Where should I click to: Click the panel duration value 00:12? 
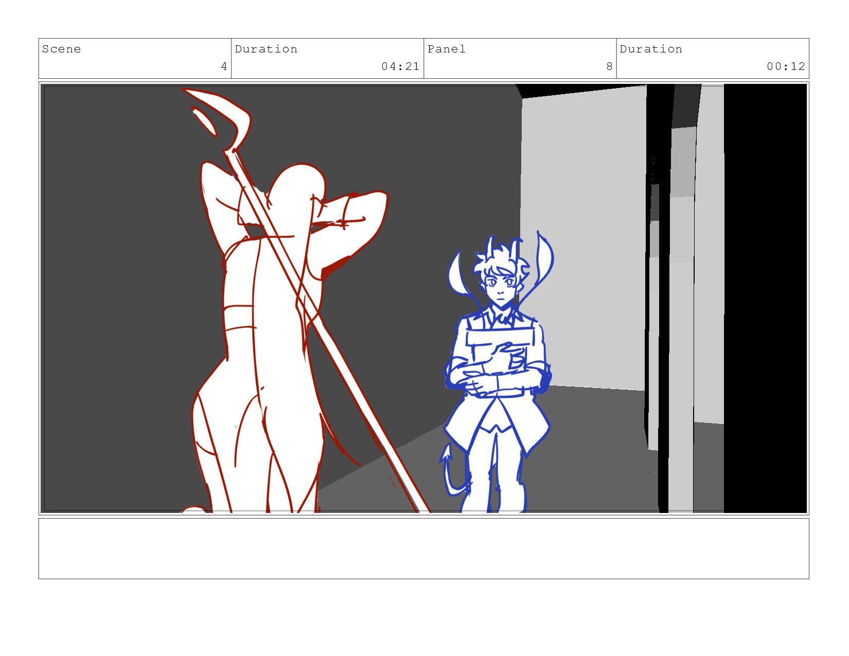click(x=786, y=66)
